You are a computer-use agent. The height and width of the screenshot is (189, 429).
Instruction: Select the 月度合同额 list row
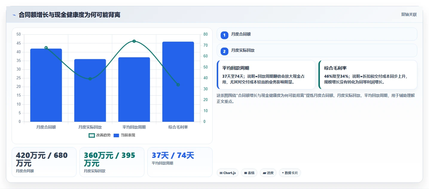click(x=317, y=34)
